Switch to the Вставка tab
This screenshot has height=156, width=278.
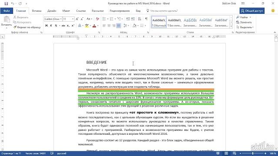pos(36,11)
